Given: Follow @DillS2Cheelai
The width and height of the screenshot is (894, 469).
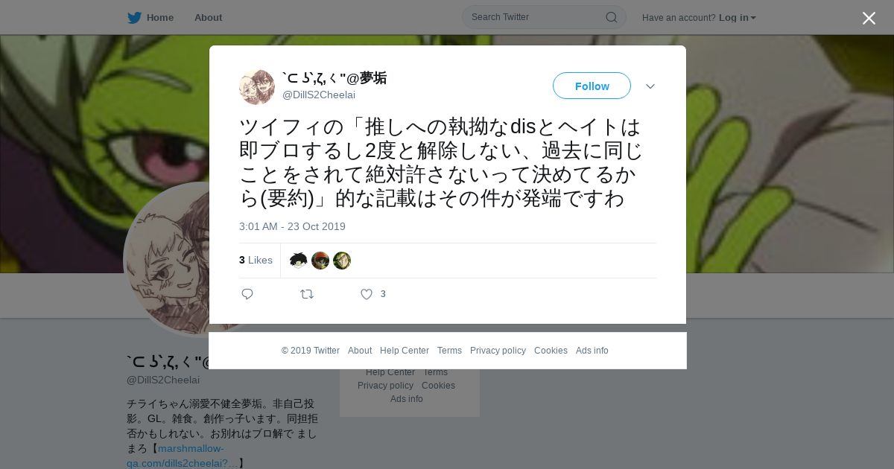Looking at the screenshot, I should click(x=592, y=86).
